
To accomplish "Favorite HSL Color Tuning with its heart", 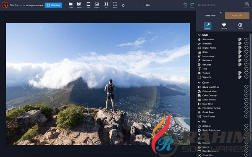I will [x=247, y=108].
